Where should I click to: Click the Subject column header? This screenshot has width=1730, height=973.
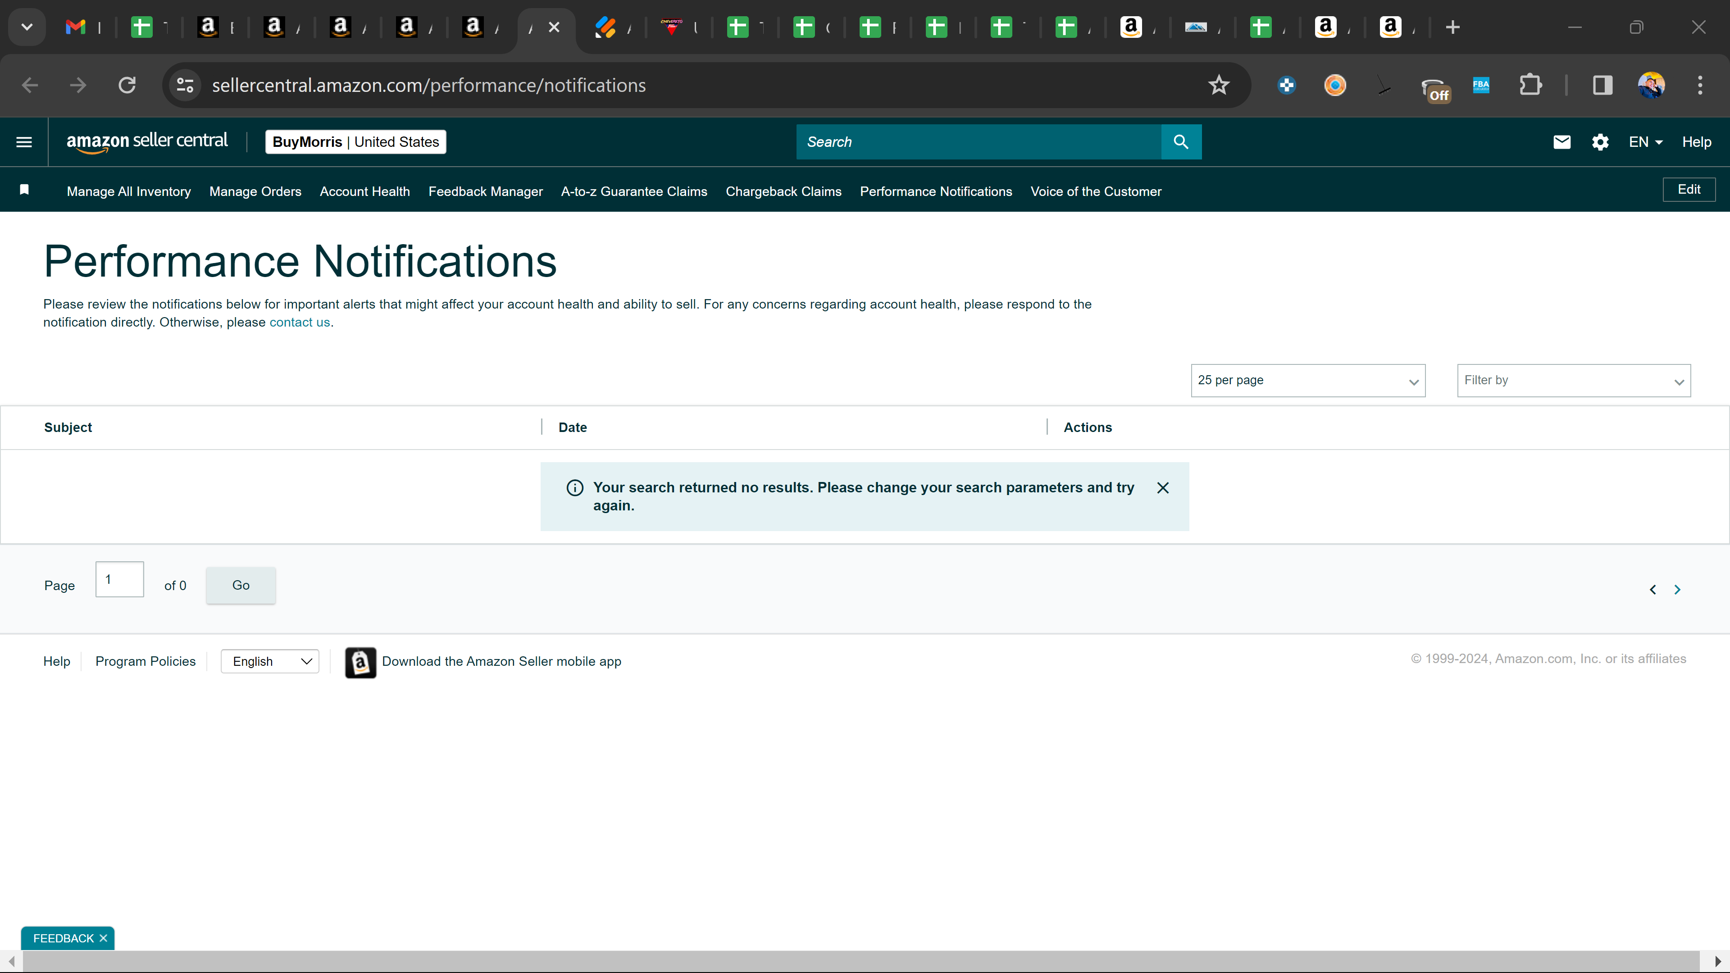click(68, 428)
